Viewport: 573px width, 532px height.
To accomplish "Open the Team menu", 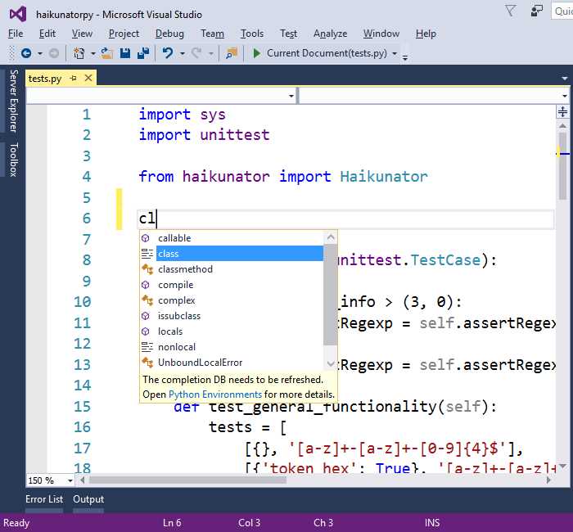I will coord(212,34).
